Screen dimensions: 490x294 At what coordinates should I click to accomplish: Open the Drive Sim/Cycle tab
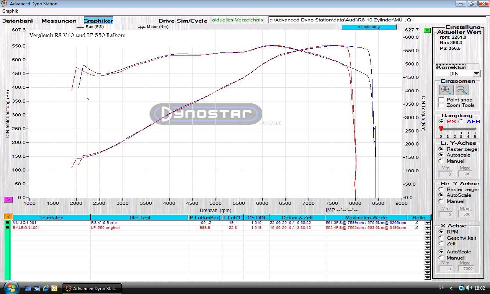tap(183, 21)
